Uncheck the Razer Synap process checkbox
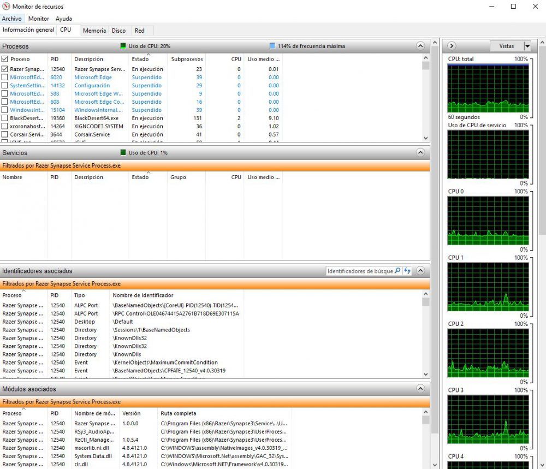The height and width of the screenshot is (469, 546). pyautogui.click(x=4, y=69)
